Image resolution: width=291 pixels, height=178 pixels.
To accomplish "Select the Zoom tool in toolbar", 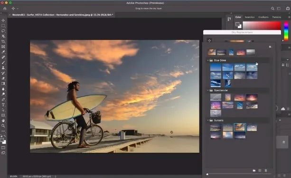I will pyautogui.click(x=3, y=126).
